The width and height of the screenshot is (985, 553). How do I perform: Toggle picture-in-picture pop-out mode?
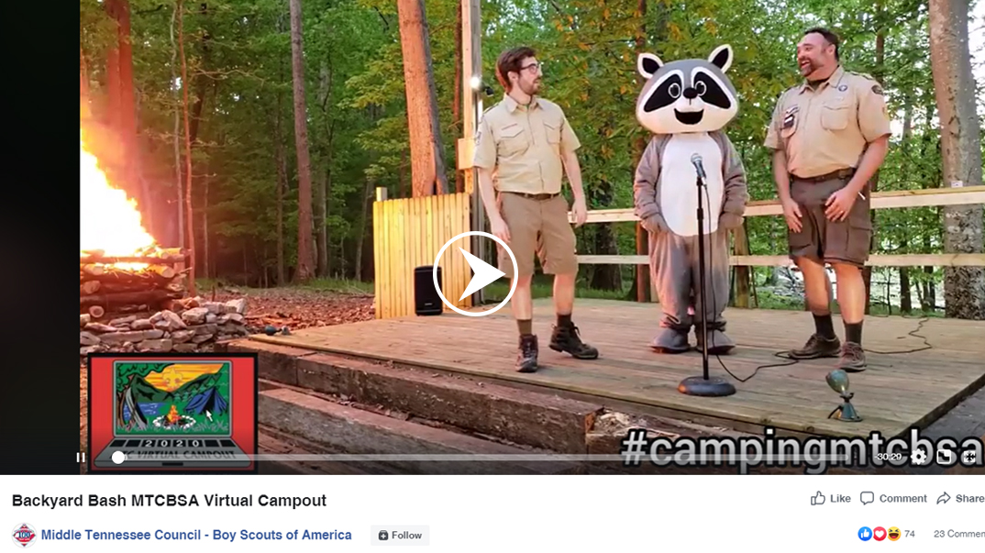(944, 457)
